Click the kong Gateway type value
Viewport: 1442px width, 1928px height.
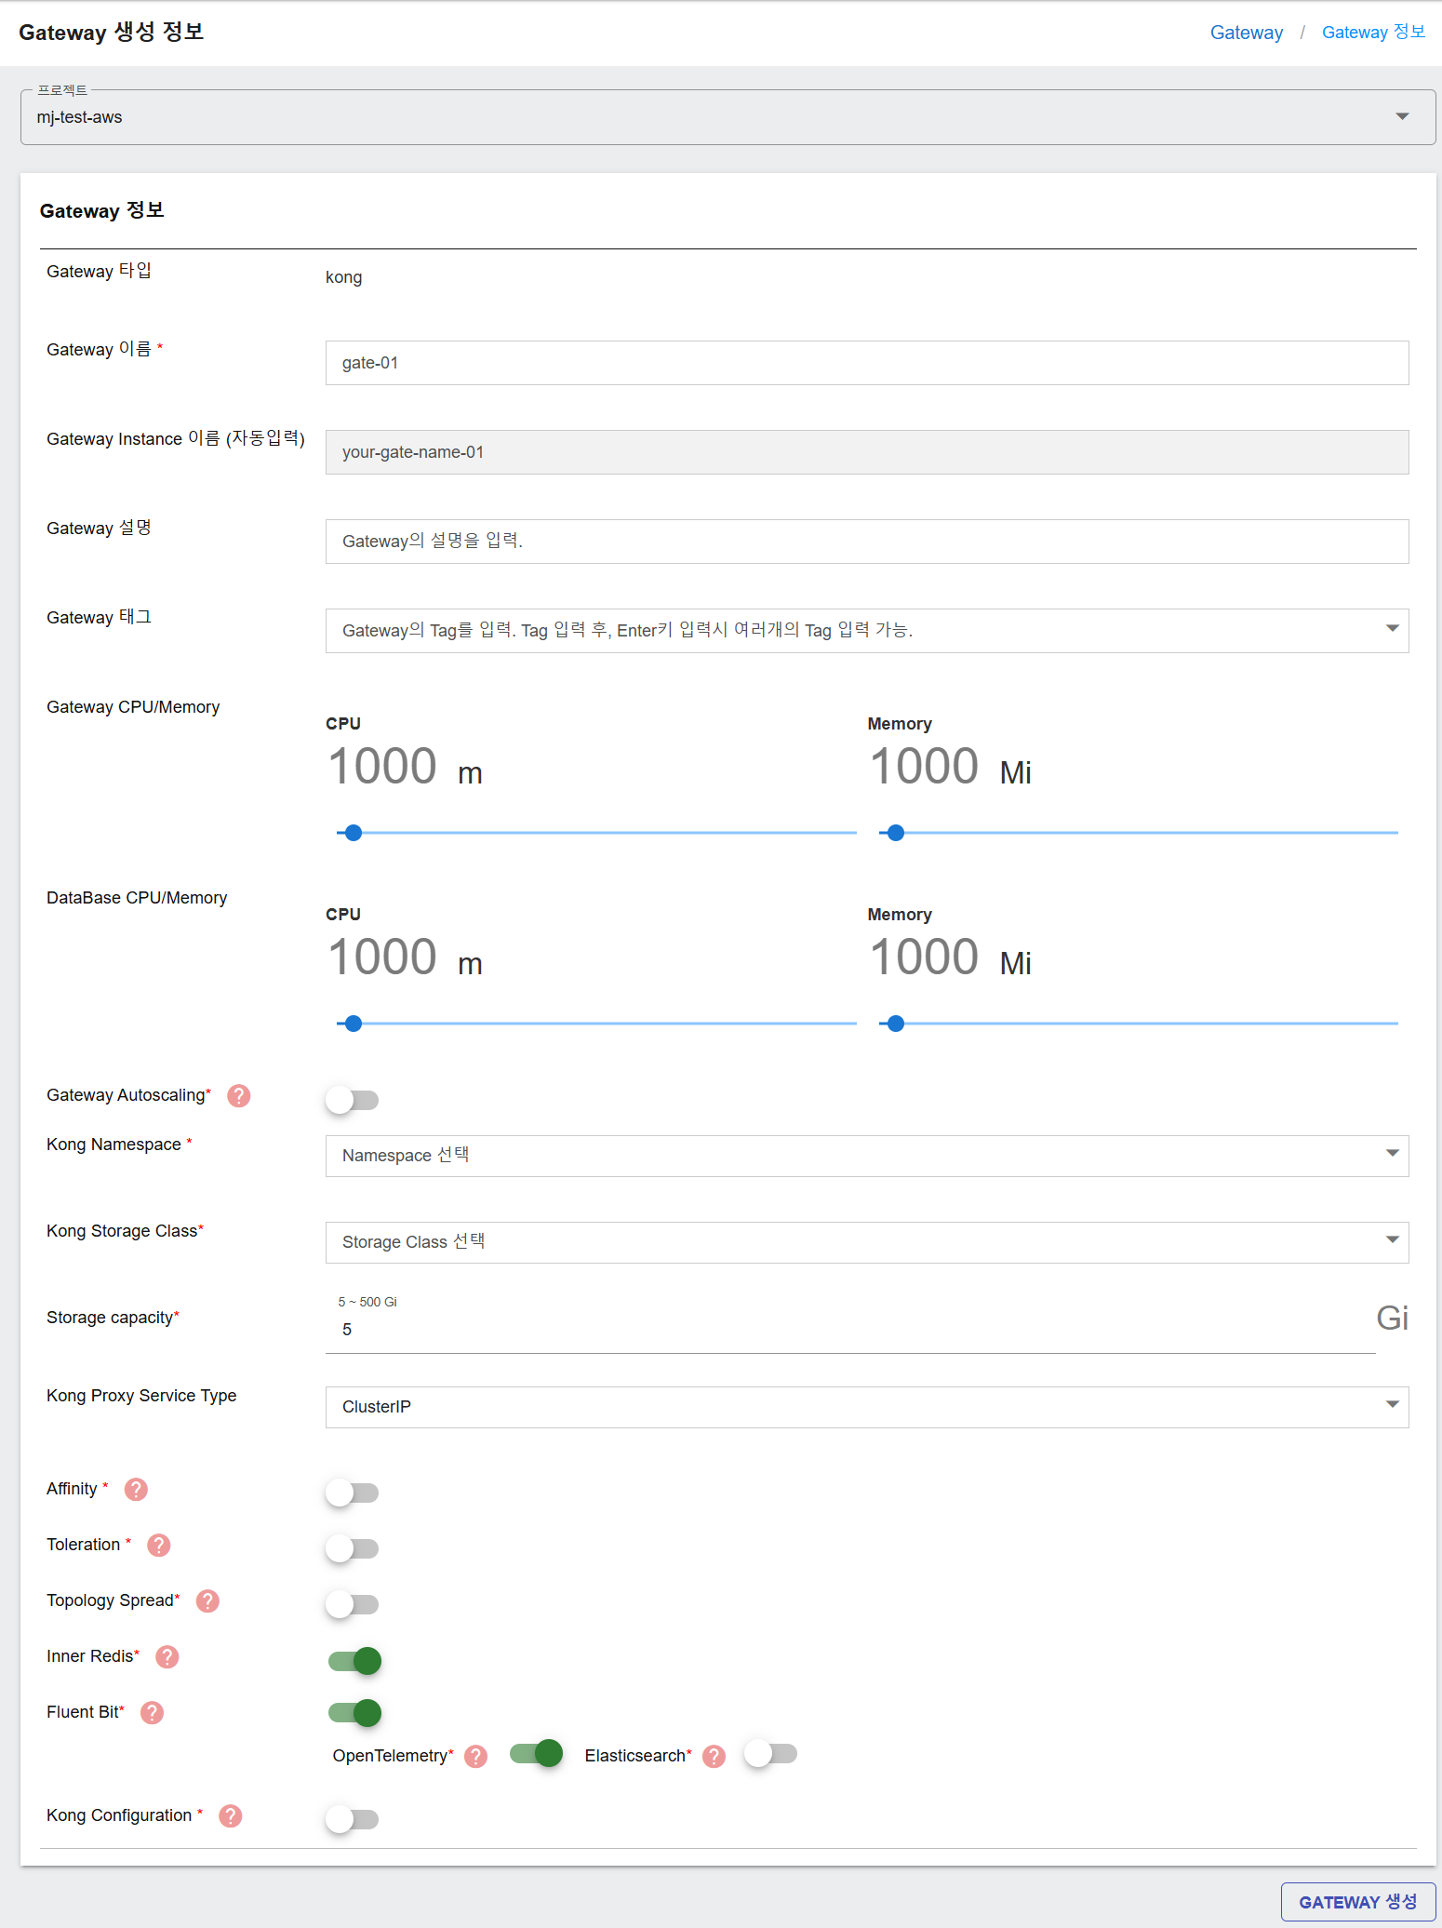coord(344,277)
